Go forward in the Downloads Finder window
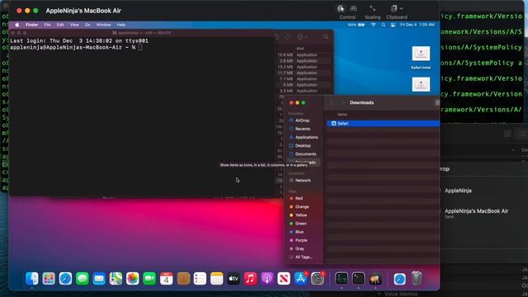Viewport: 528px width, 297px height. [x=342, y=102]
